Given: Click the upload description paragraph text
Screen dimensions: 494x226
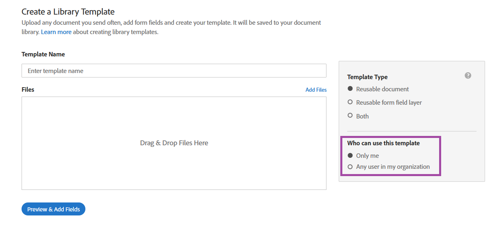Looking at the screenshot, I should tap(171, 23).
